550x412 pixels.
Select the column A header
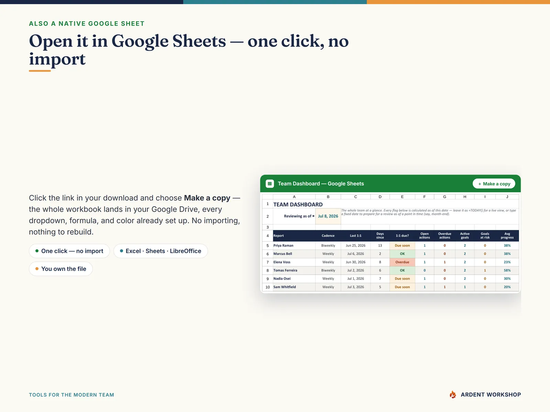(x=294, y=197)
